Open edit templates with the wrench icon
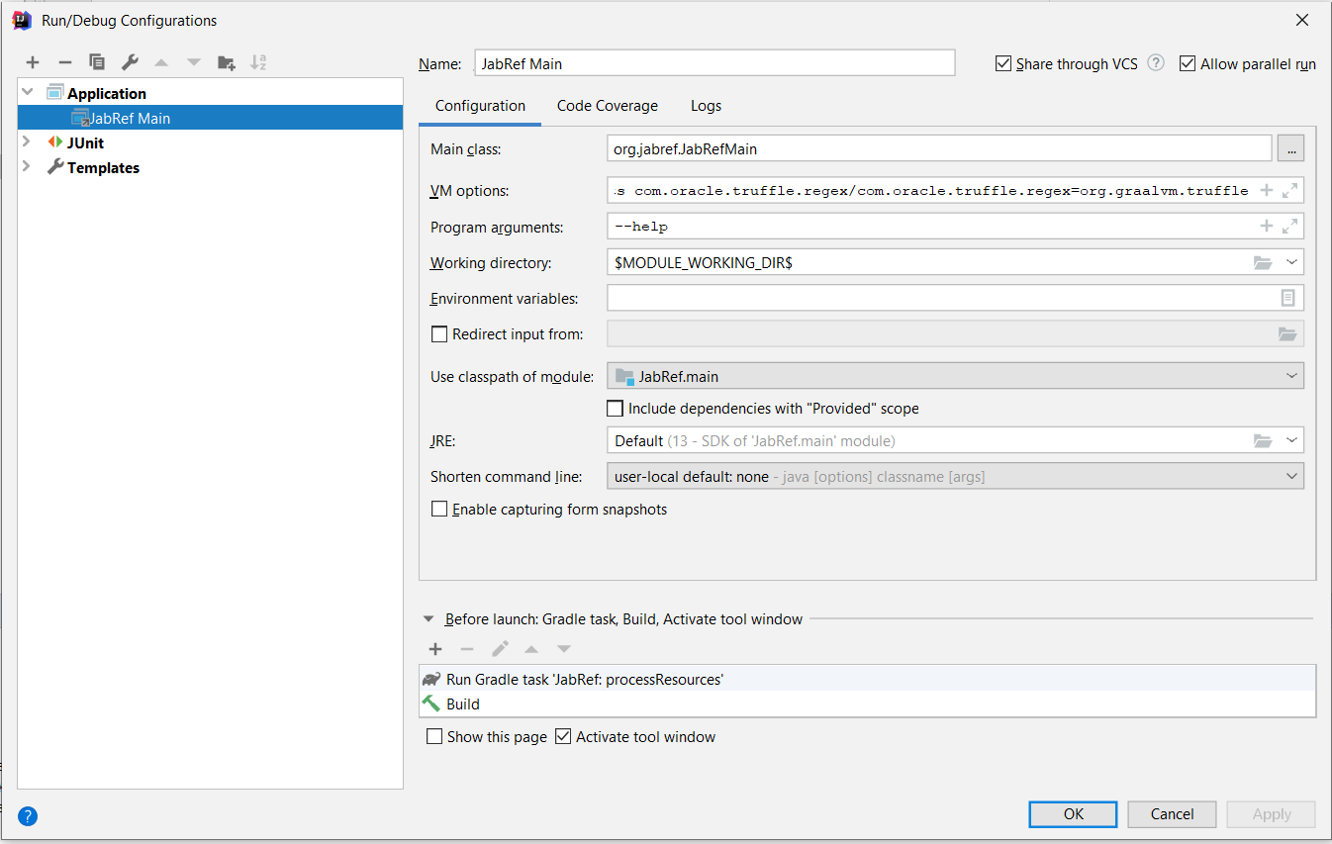 [130, 61]
